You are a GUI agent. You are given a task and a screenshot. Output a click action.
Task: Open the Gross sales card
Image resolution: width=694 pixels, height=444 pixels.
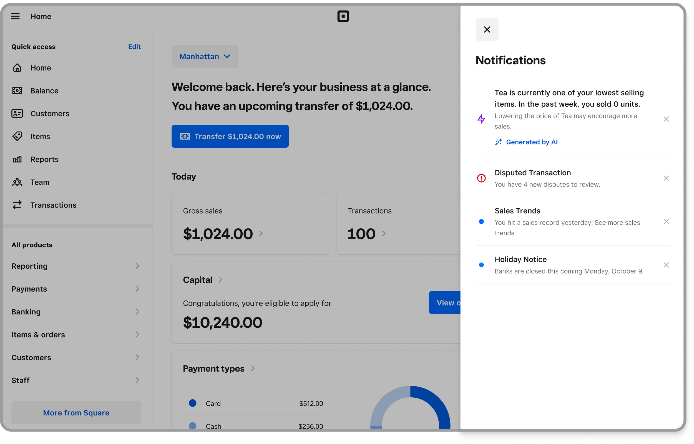(250, 224)
